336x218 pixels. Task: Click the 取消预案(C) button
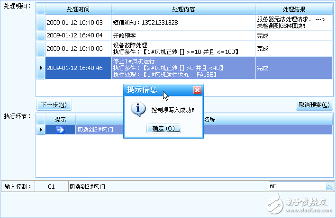pyautogui.click(x=314, y=105)
